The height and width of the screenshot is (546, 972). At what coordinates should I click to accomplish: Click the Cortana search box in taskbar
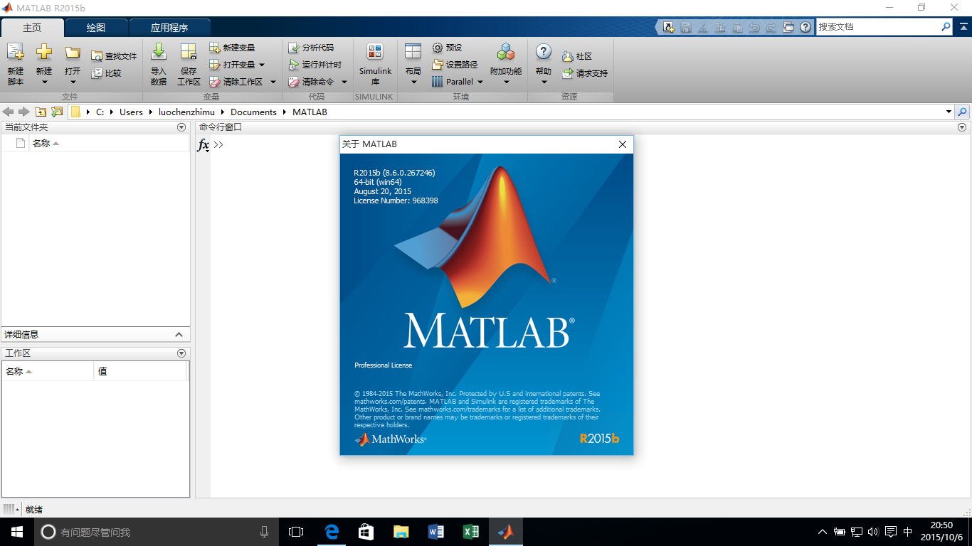(157, 532)
